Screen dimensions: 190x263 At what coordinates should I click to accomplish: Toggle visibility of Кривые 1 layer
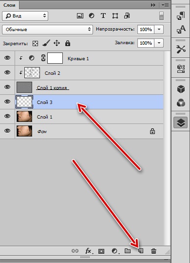(x=7, y=58)
